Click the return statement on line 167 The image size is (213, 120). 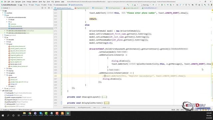(93, 19)
